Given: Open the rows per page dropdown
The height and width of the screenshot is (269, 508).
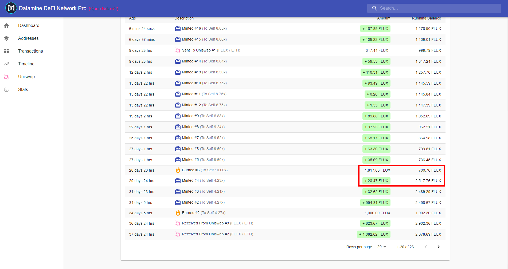Looking at the screenshot, I should click(x=382, y=247).
